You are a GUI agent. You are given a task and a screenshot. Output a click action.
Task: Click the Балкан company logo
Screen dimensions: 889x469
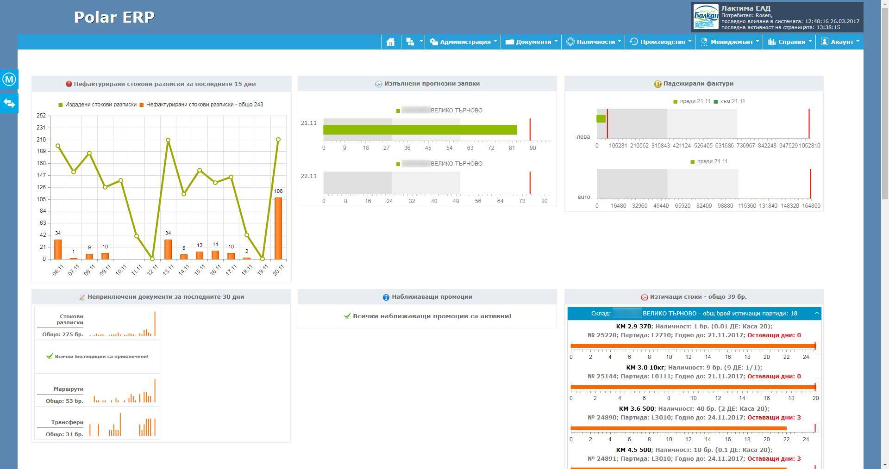click(706, 17)
